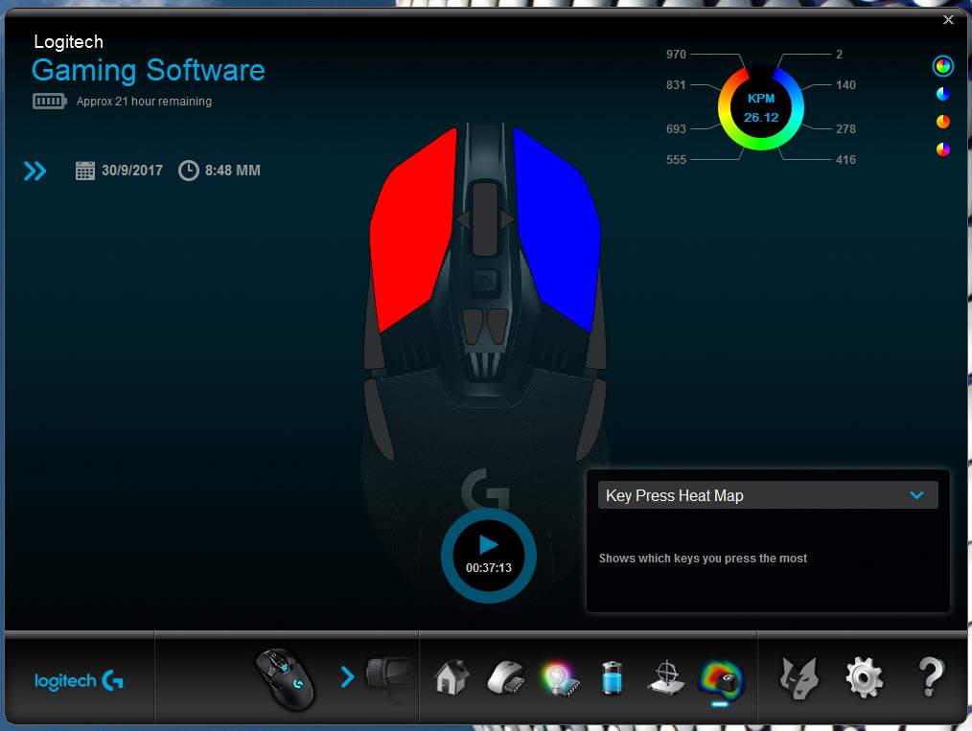Open the onboard memory customize buttons icon
The height and width of the screenshot is (731, 972).
pyautogui.click(x=506, y=677)
